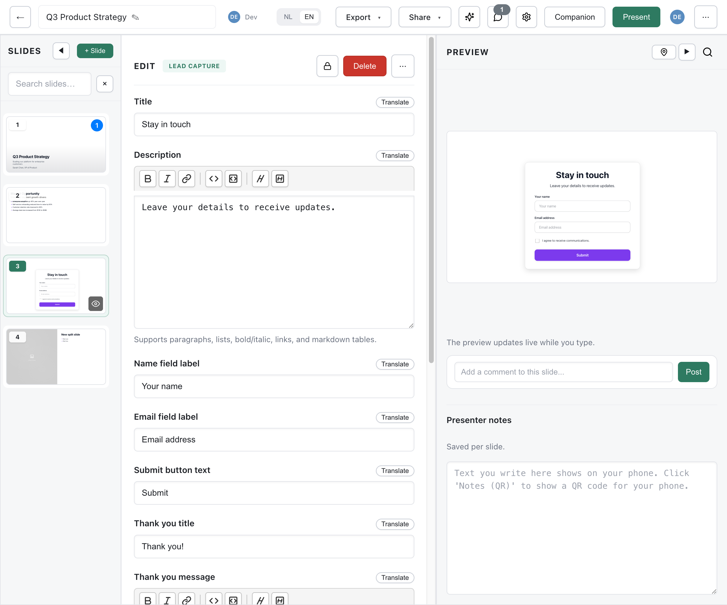Click the editor vertical scrollbar
The width and height of the screenshot is (727, 605).
click(x=431, y=200)
